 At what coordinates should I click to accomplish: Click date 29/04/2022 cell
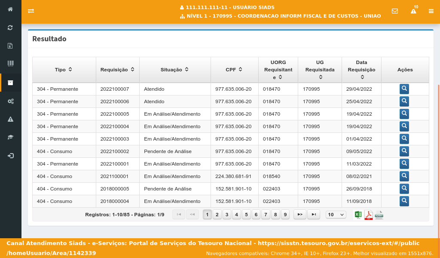[362, 89]
